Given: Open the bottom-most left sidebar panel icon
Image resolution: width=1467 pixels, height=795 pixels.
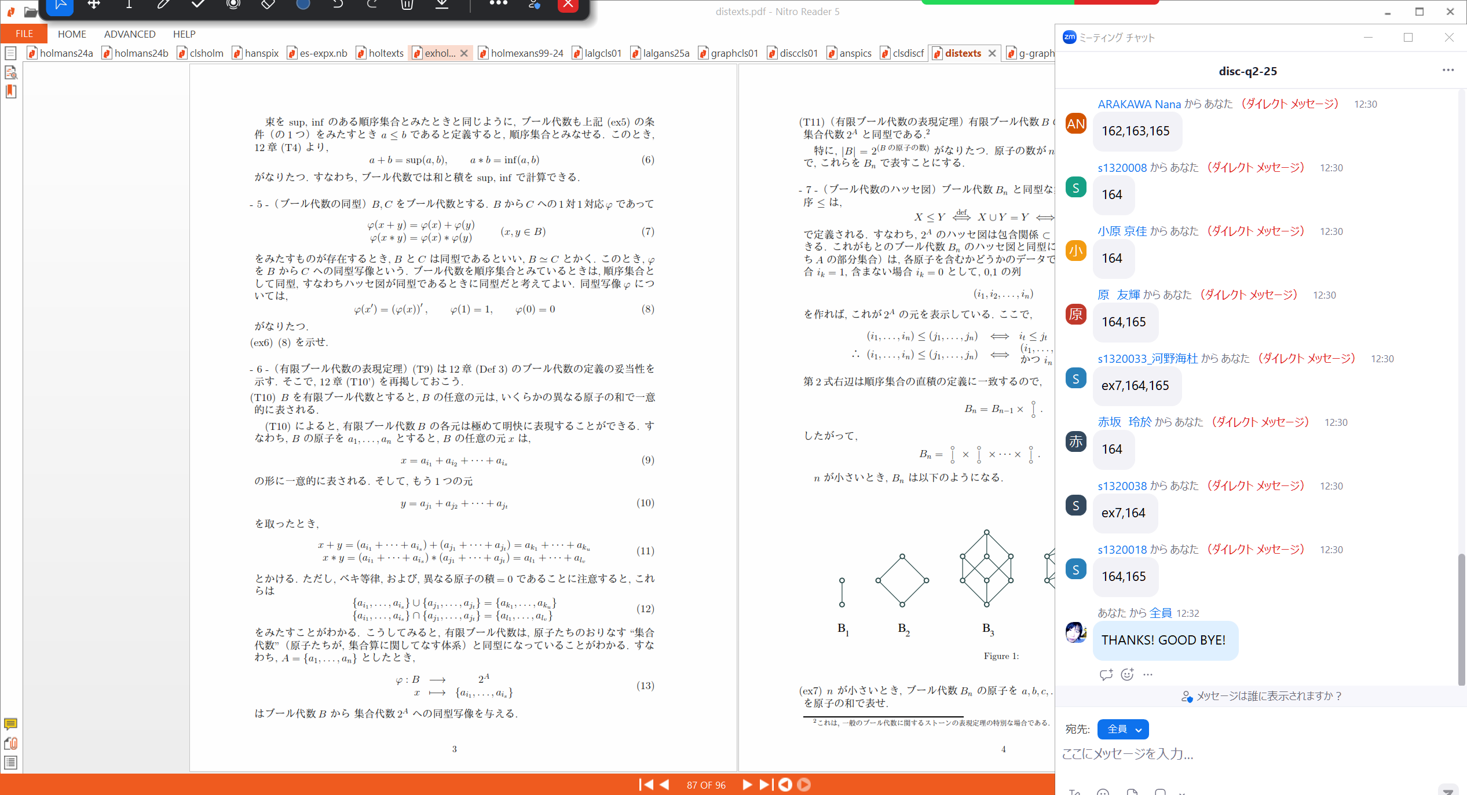Looking at the screenshot, I should [x=10, y=763].
